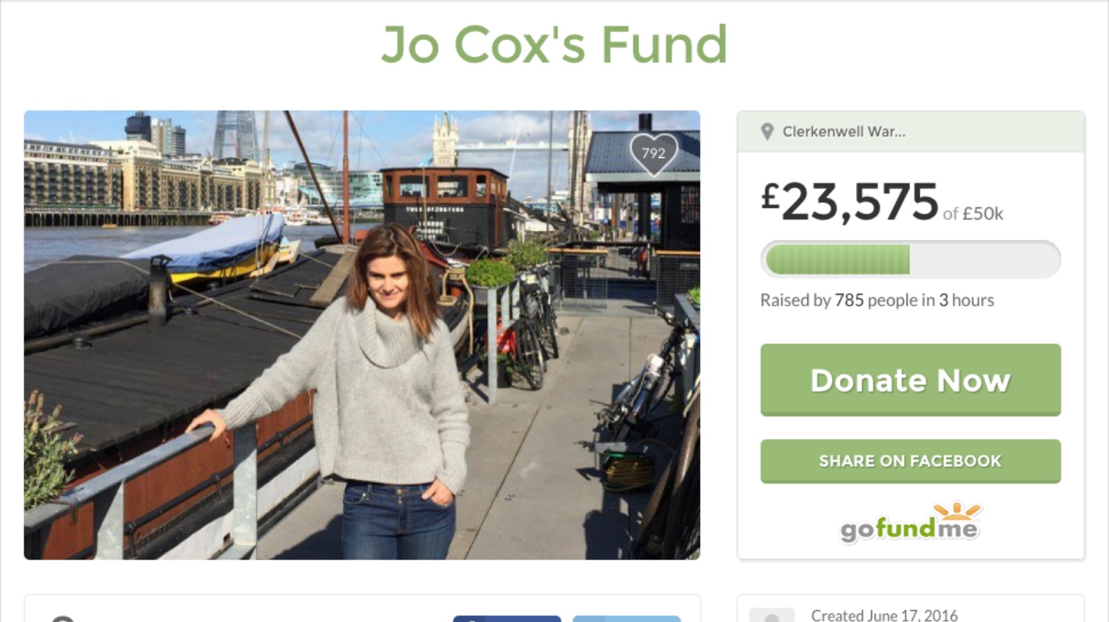Screen dimensions: 1109x622
Task: Donate Now to Jo Cox's Fund
Action: click(910, 380)
